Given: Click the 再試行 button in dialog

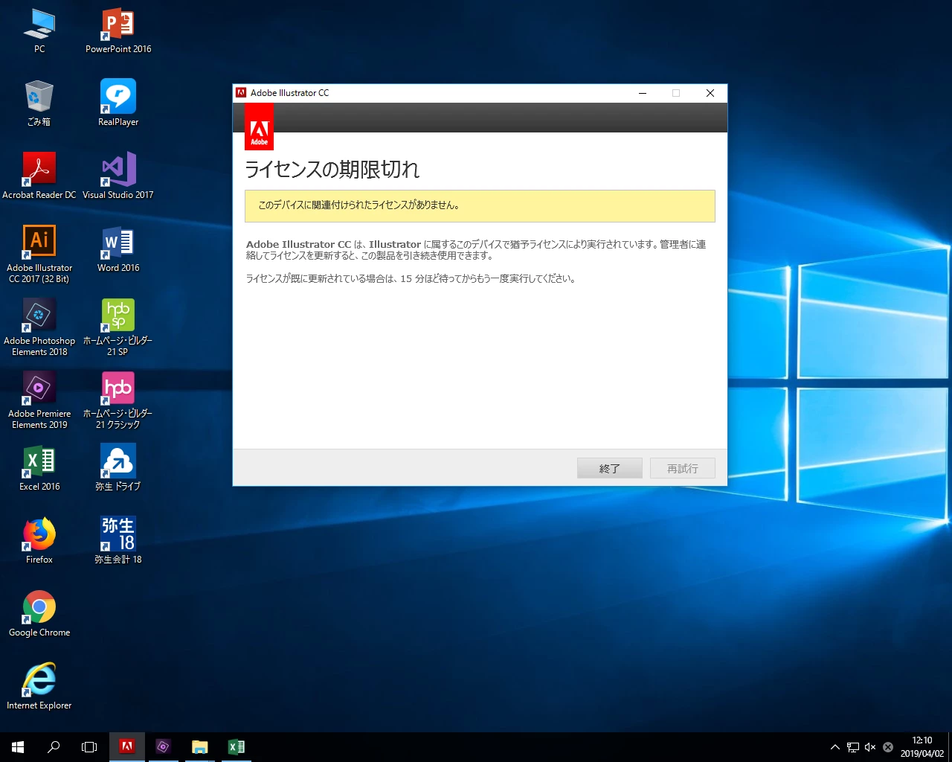Looking at the screenshot, I should click(x=682, y=468).
